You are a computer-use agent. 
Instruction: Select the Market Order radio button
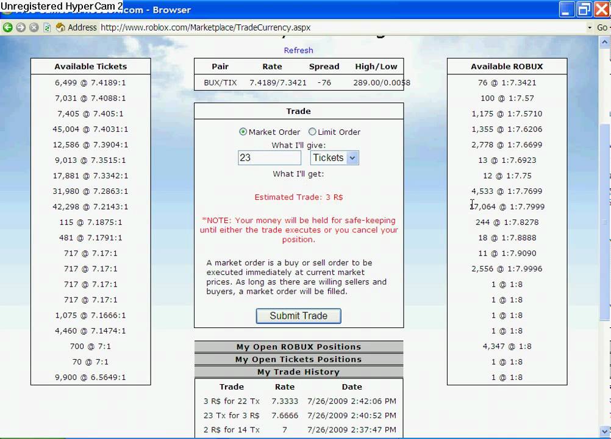tap(243, 132)
